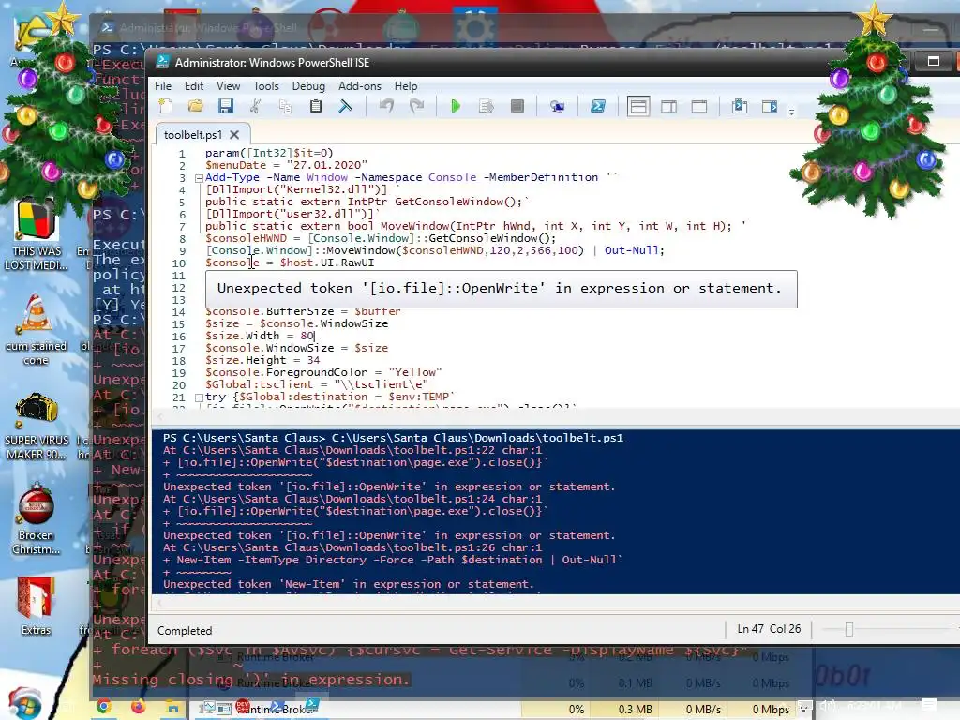Click the Copy icon in the toolbar

tap(285, 107)
